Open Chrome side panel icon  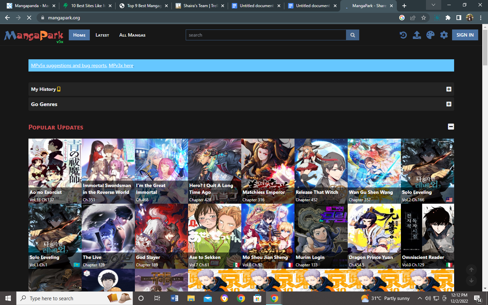pos(459,18)
